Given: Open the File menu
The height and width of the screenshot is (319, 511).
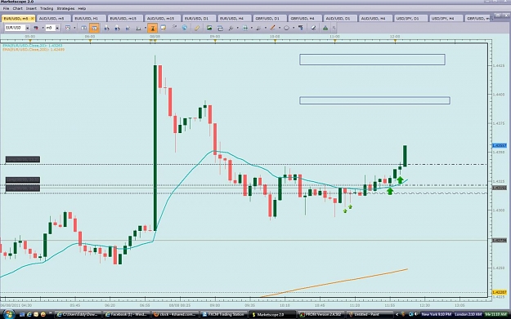Looking at the screenshot, I should (6, 8).
